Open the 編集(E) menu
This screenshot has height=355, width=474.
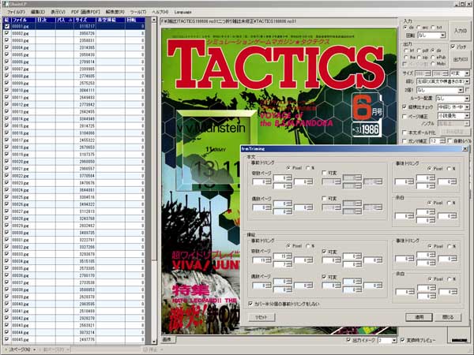point(38,12)
